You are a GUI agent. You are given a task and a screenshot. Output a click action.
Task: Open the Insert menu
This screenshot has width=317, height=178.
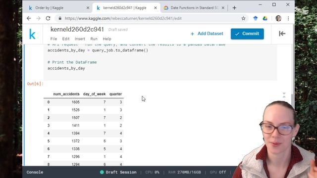80,39
